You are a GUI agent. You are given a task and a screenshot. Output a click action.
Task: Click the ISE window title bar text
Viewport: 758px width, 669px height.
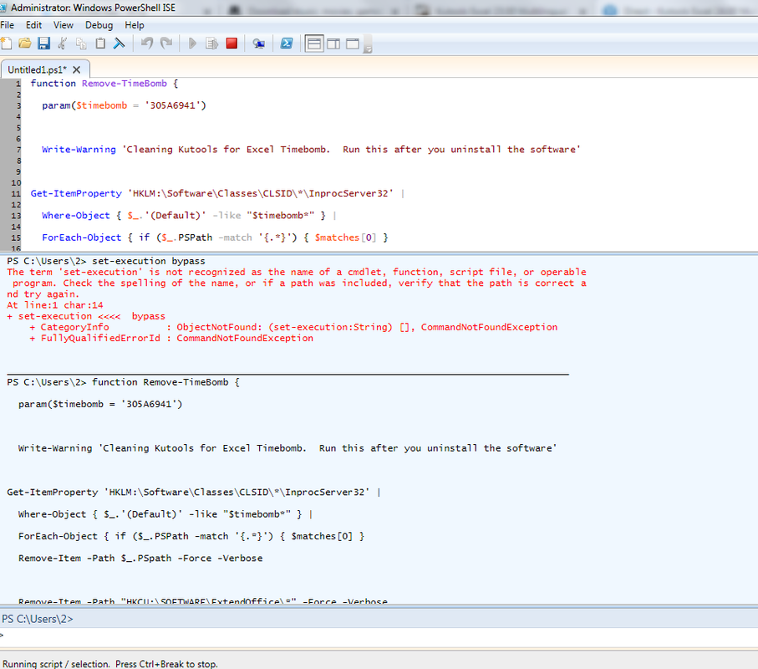click(x=93, y=8)
